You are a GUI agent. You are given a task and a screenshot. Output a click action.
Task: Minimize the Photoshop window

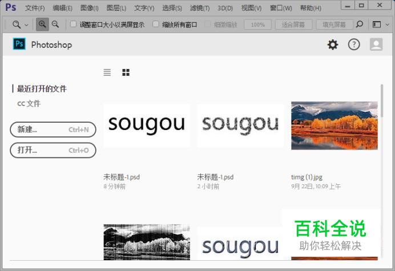(x=348, y=5)
